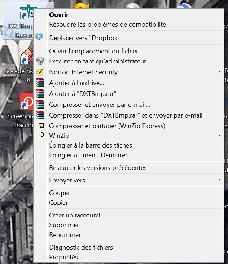Click WinRAR icon beside Compresser dans "DXTBmp.rar"
Viewport: 228px width, 264px height.
click(x=40, y=115)
